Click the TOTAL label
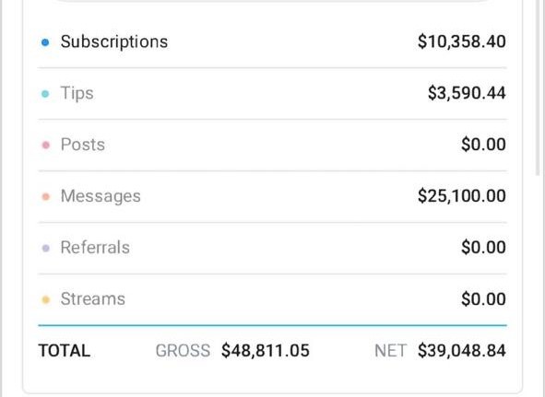The width and height of the screenshot is (545, 397). [65, 350]
